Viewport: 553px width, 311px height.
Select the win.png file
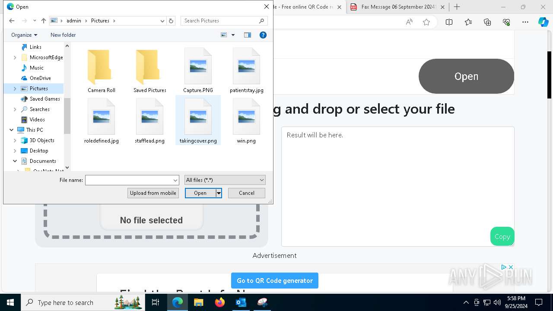click(x=246, y=121)
